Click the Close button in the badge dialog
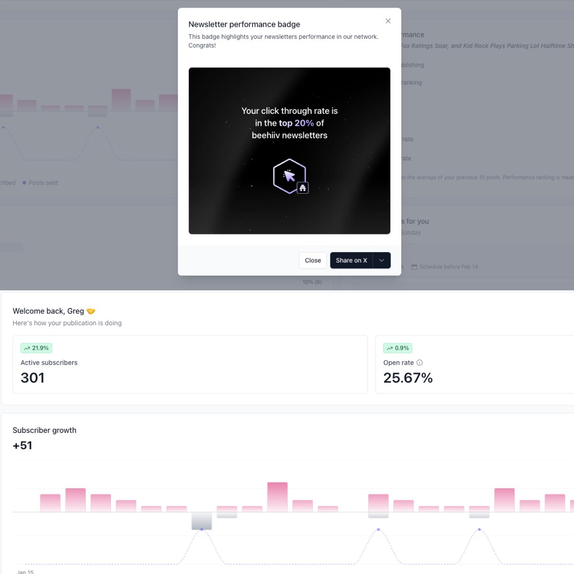The image size is (574, 574). (x=313, y=260)
